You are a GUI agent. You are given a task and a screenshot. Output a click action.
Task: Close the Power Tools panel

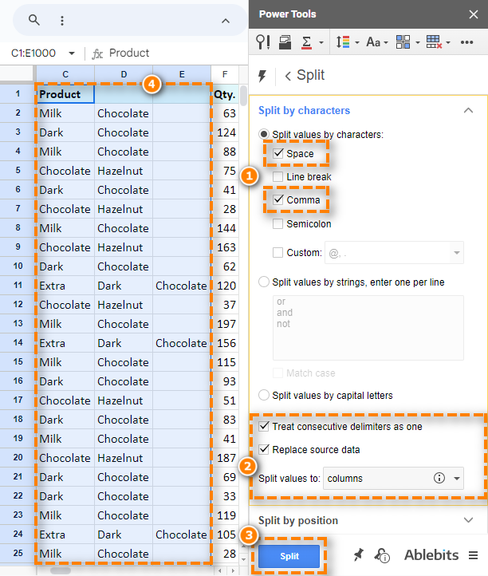[x=474, y=14]
